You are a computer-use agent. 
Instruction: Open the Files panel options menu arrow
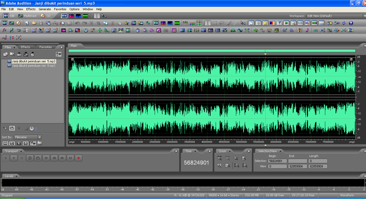click(x=62, y=47)
